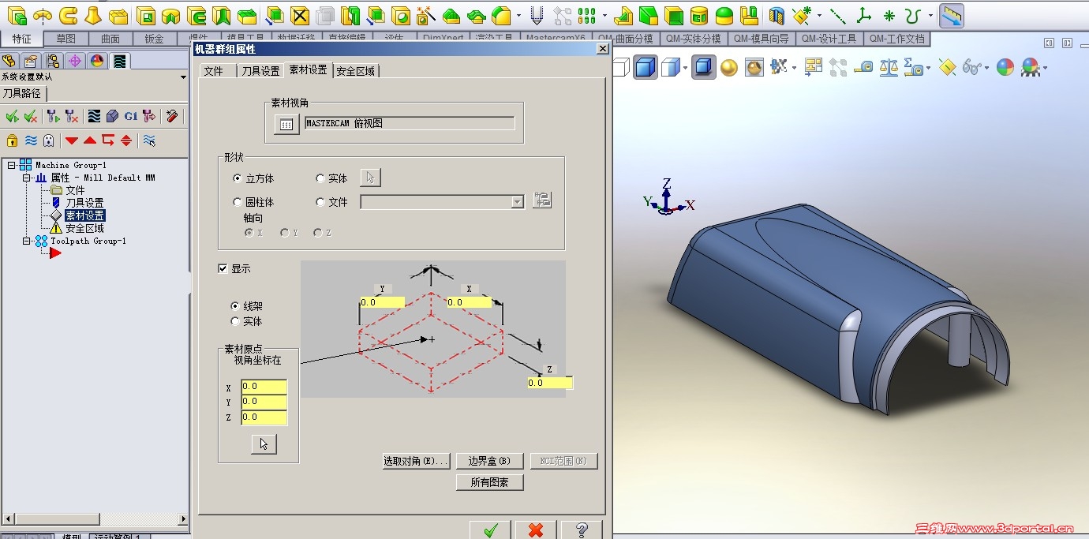Click the select all toolpaths green check icon
Image resolution: width=1089 pixels, height=539 pixels.
click(x=12, y=116)
